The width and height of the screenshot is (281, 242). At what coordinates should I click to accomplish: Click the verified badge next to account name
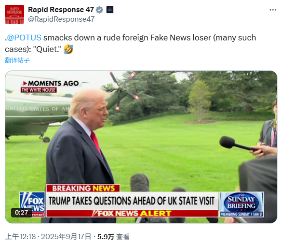click(x=99, y=10)
